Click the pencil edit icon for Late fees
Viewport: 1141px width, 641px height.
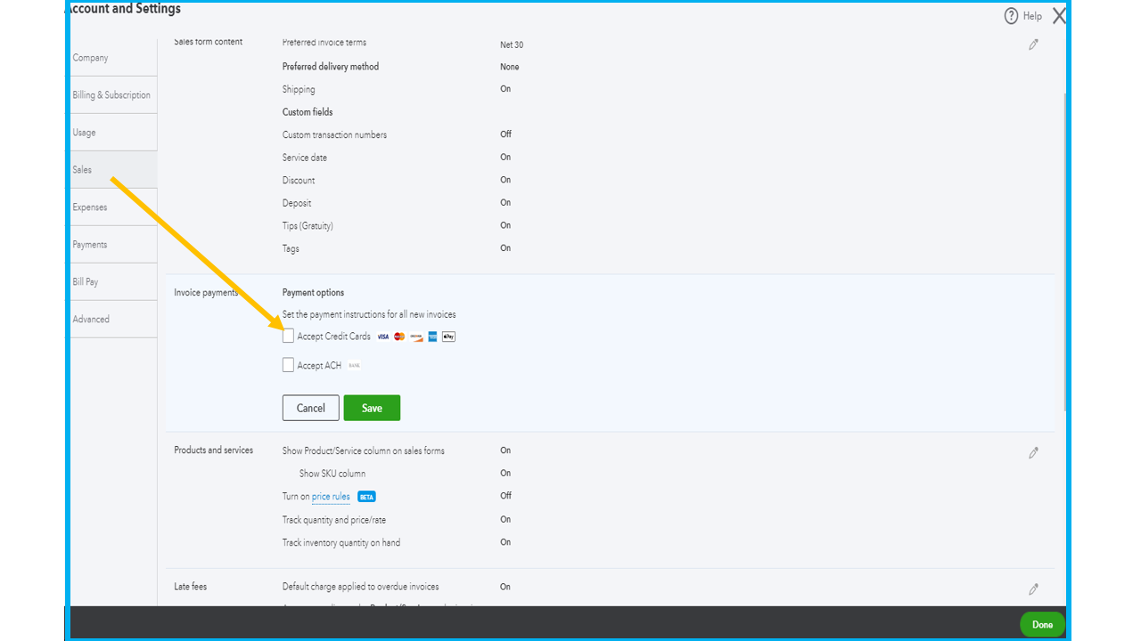[1033, 588]
